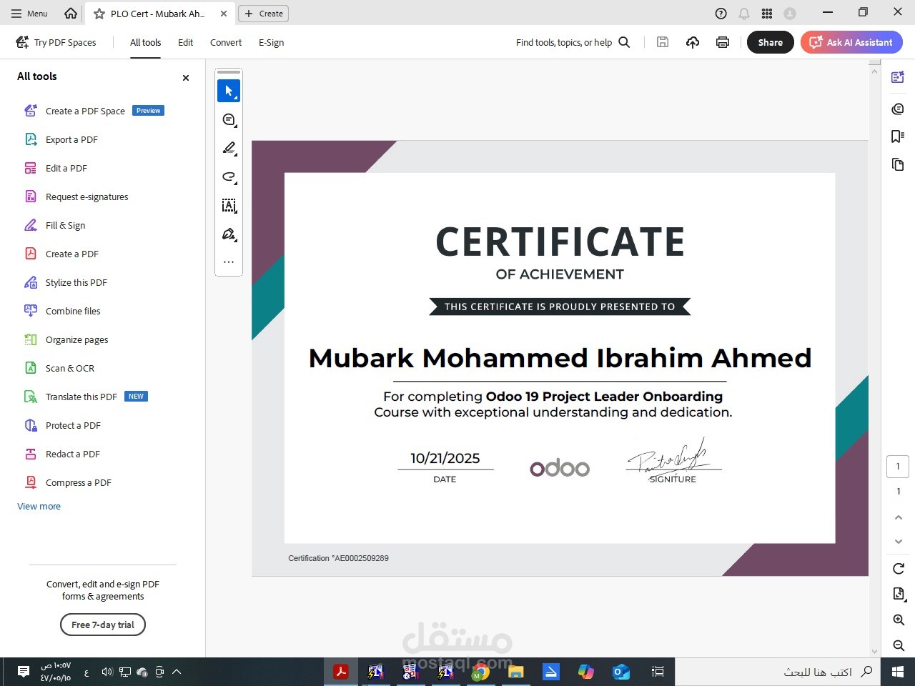Click the Find tools, topics, or help search
Viewport: 915px width, 686px height.
click(573, 43)
